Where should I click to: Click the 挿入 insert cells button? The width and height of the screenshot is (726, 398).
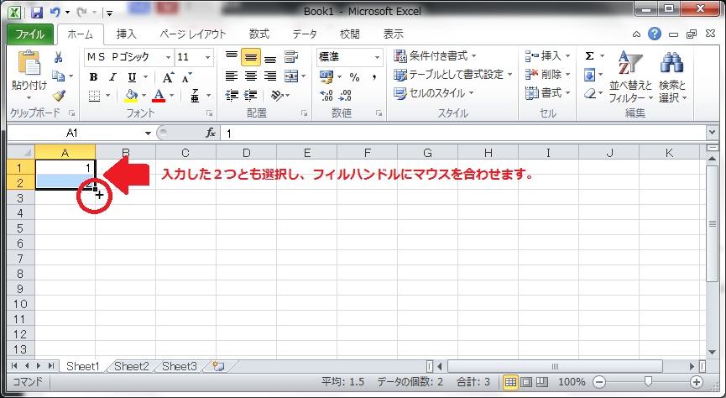(x=547, y=56)
